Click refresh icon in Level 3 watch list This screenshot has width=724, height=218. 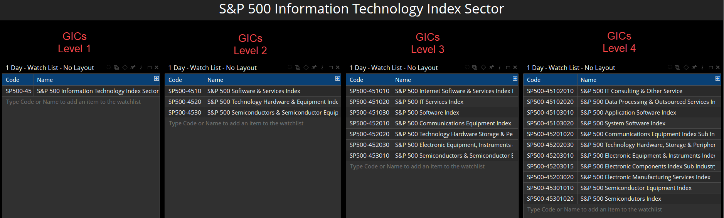pyautogui.click(x=467, y=67)
